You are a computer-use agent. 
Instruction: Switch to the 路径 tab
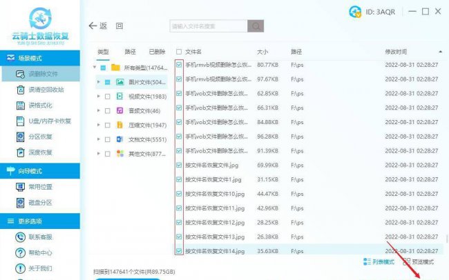pos(130,52)
